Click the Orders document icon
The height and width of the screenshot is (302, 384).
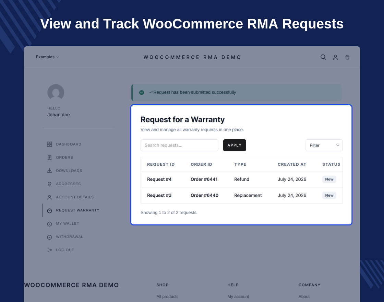pyautogui.click(x=49, y=158)
